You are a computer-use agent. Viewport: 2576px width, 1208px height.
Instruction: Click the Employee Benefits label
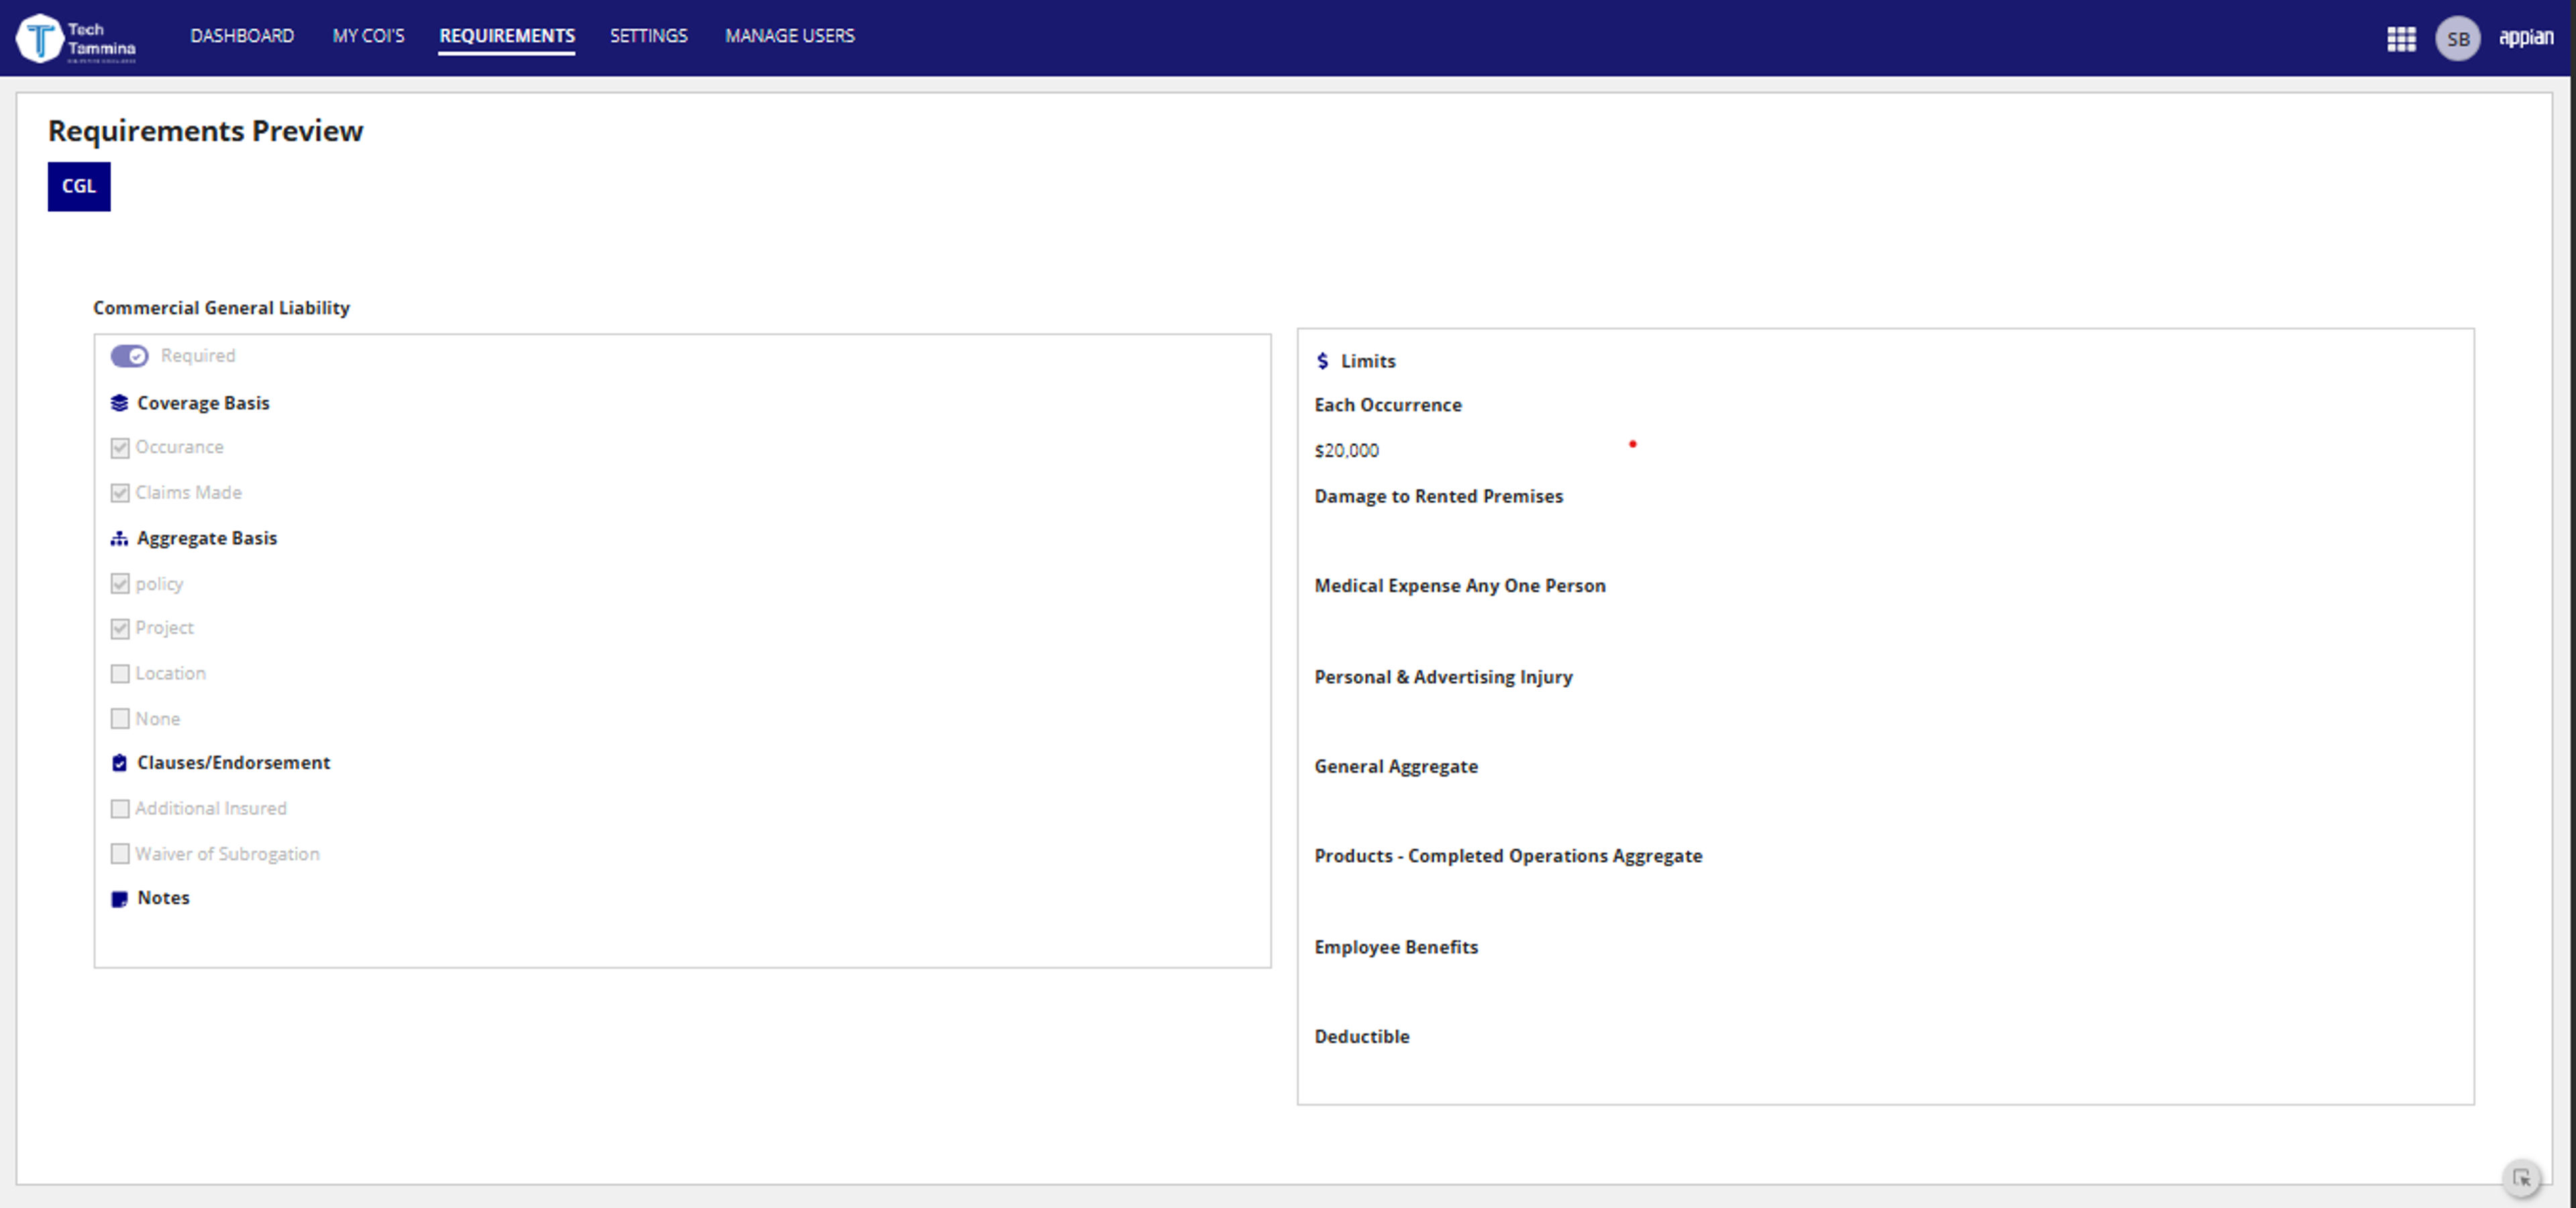click(1395, 947)
